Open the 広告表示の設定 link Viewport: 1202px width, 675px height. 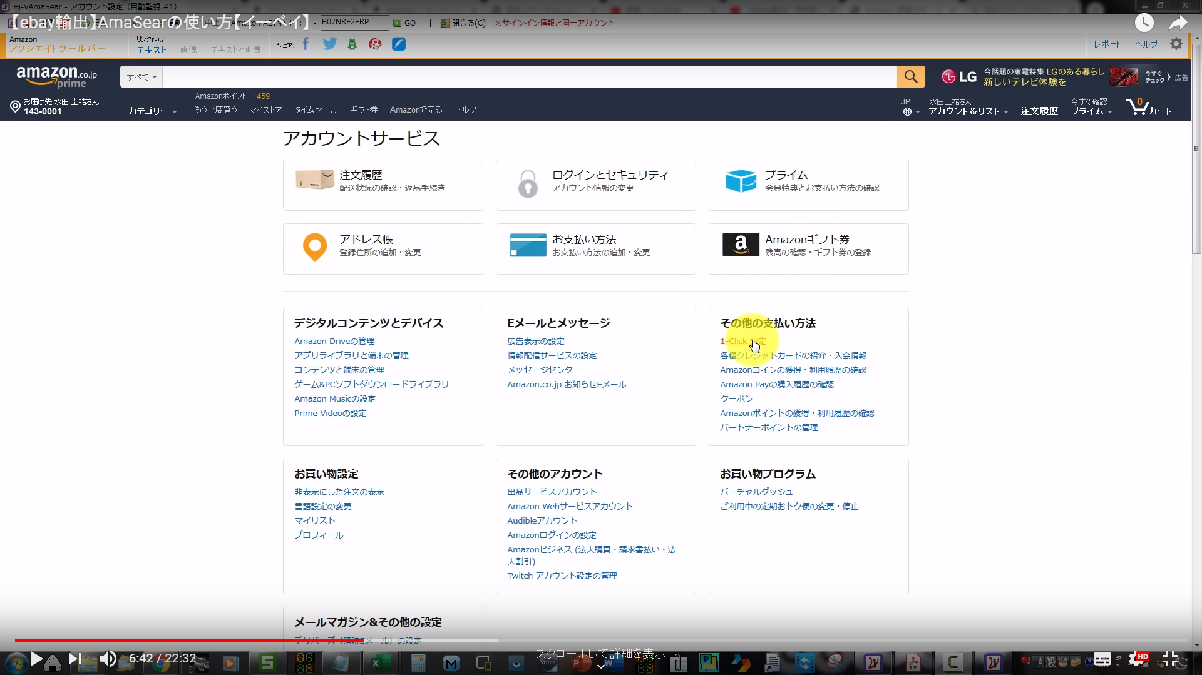coord(536,341)
